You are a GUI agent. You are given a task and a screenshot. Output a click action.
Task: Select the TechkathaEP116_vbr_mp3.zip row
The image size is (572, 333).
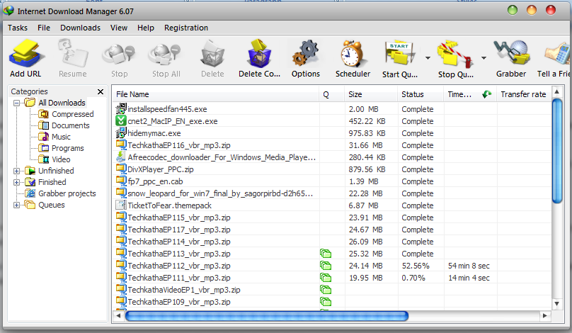point(332,145)
